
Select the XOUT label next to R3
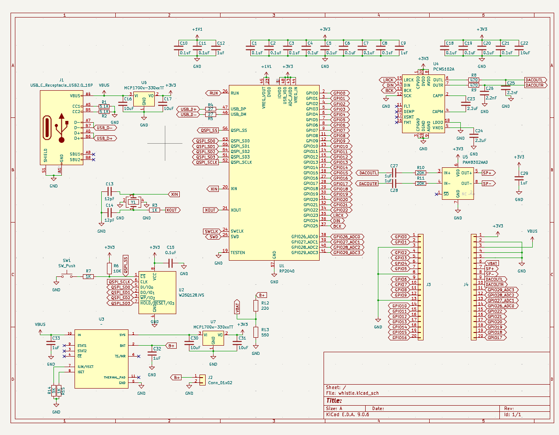(172, 210)
